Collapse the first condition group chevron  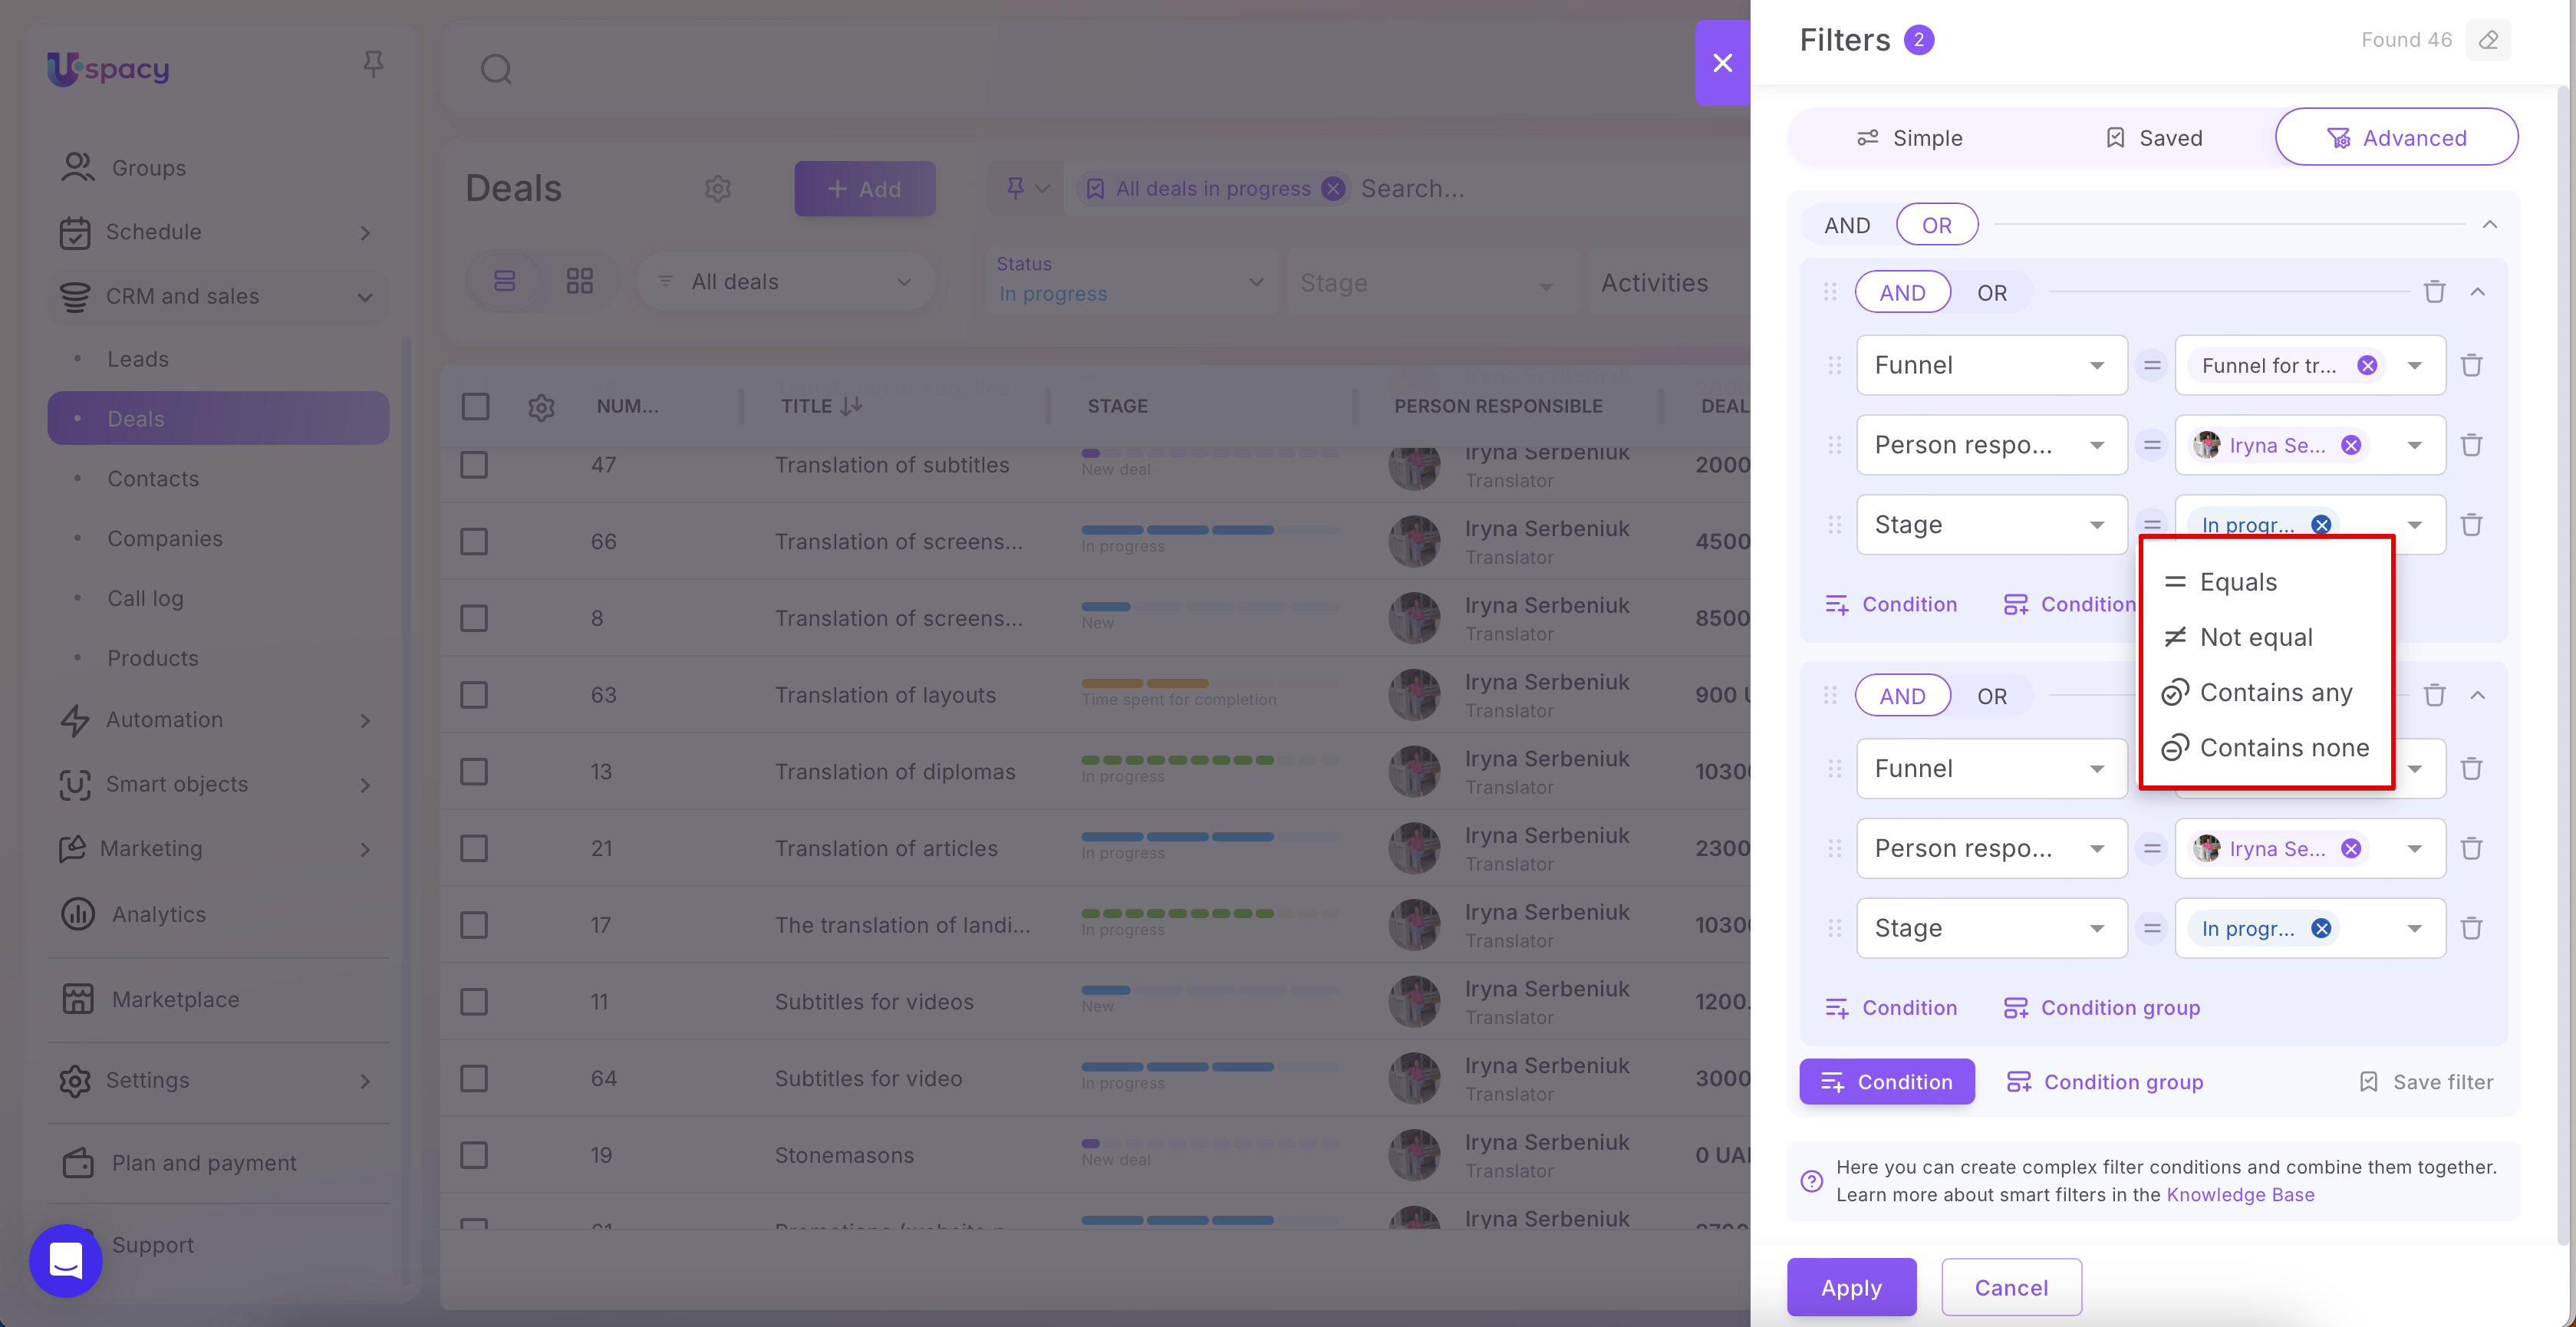pyautogui.click(x=2477, y=292)
